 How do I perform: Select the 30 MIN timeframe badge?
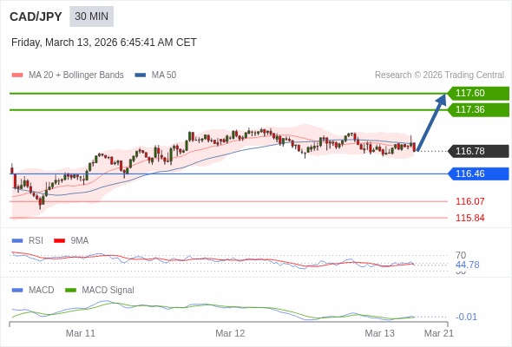[91, 16]
